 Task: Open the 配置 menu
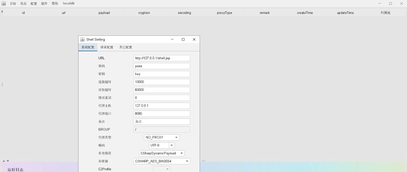(x=34, y=3)
